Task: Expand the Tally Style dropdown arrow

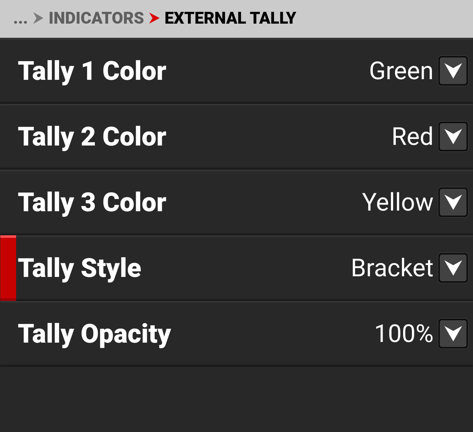Action: coord(453,268)
